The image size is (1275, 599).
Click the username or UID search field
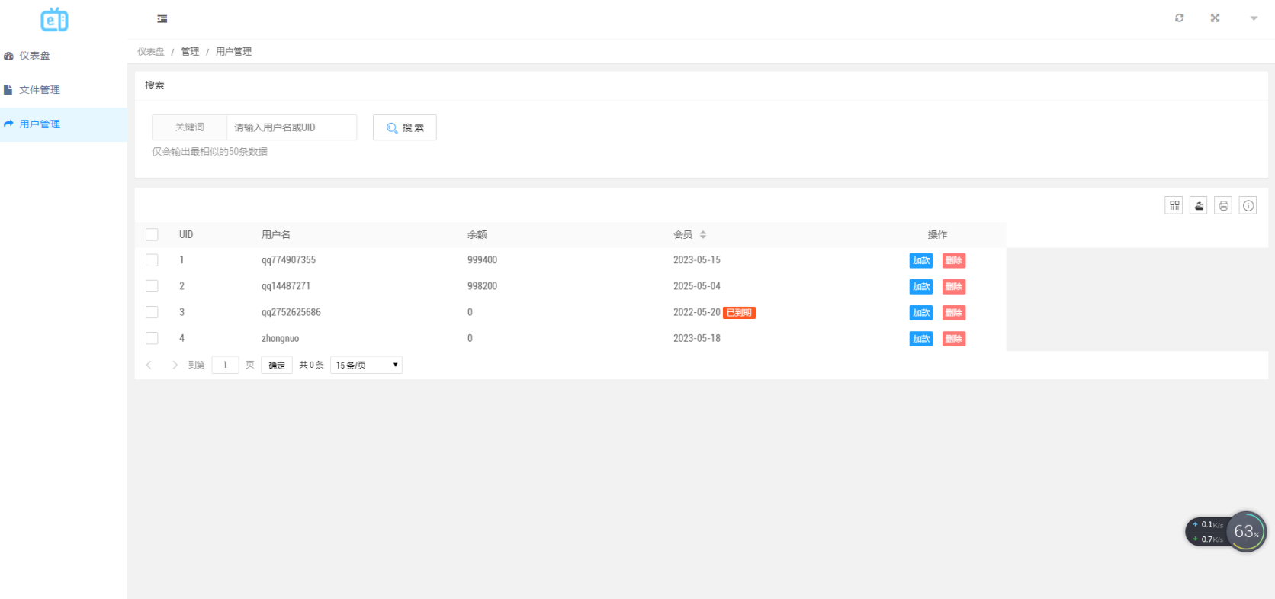291,127
